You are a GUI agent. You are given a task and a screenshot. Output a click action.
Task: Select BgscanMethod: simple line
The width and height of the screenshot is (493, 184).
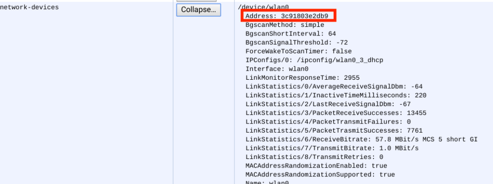point(285,25)
